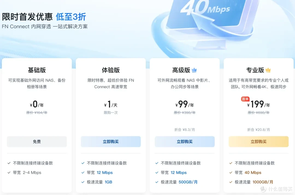Click the 高级版 description about NAS 中影片
Screen dimensions: 295x195
coord(185,83)
